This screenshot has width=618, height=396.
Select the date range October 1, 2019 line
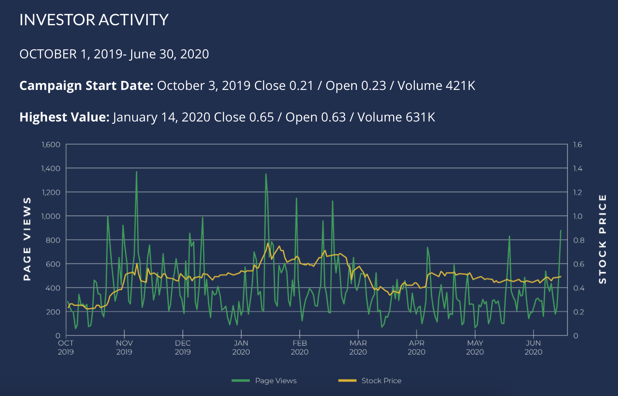pyautogui.click(x=114, y=54)
